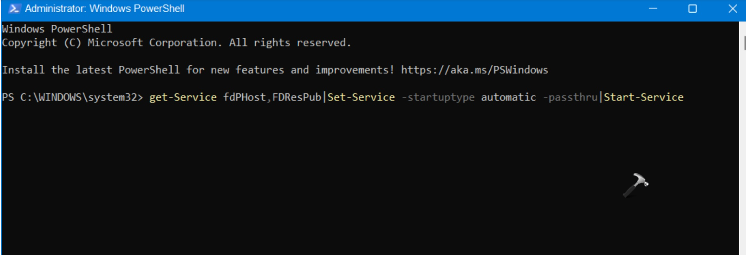Click the Set-Service cmdlet in the command
Viewport: 746px width, 255px height.
click(361, 97)
